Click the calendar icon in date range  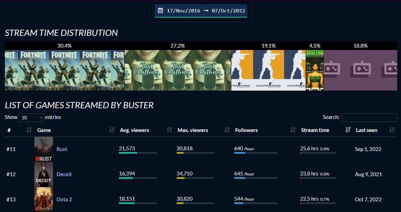click(x=160, y=10)
